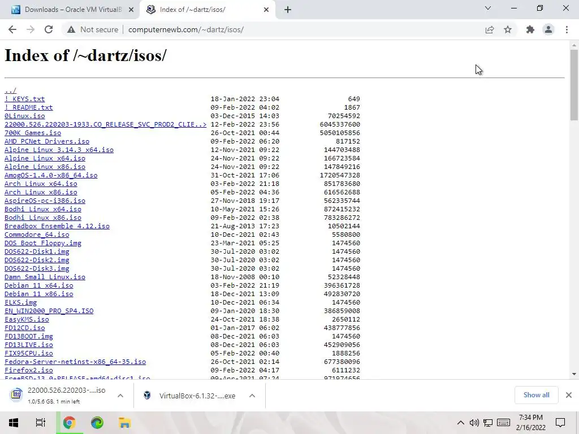The height and width of the screenshot is (434, 579).
Task: Download Bodhi_Linux_x86.iso
Action: (x=42, y=218)
